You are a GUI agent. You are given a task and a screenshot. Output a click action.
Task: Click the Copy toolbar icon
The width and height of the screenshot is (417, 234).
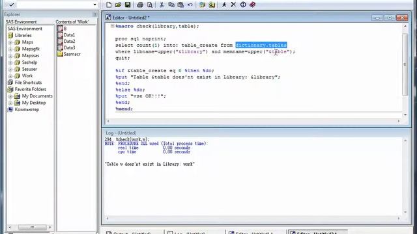171,5
